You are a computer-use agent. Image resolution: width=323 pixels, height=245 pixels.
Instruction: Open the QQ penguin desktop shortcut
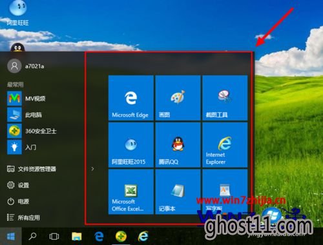coord(17,47)
